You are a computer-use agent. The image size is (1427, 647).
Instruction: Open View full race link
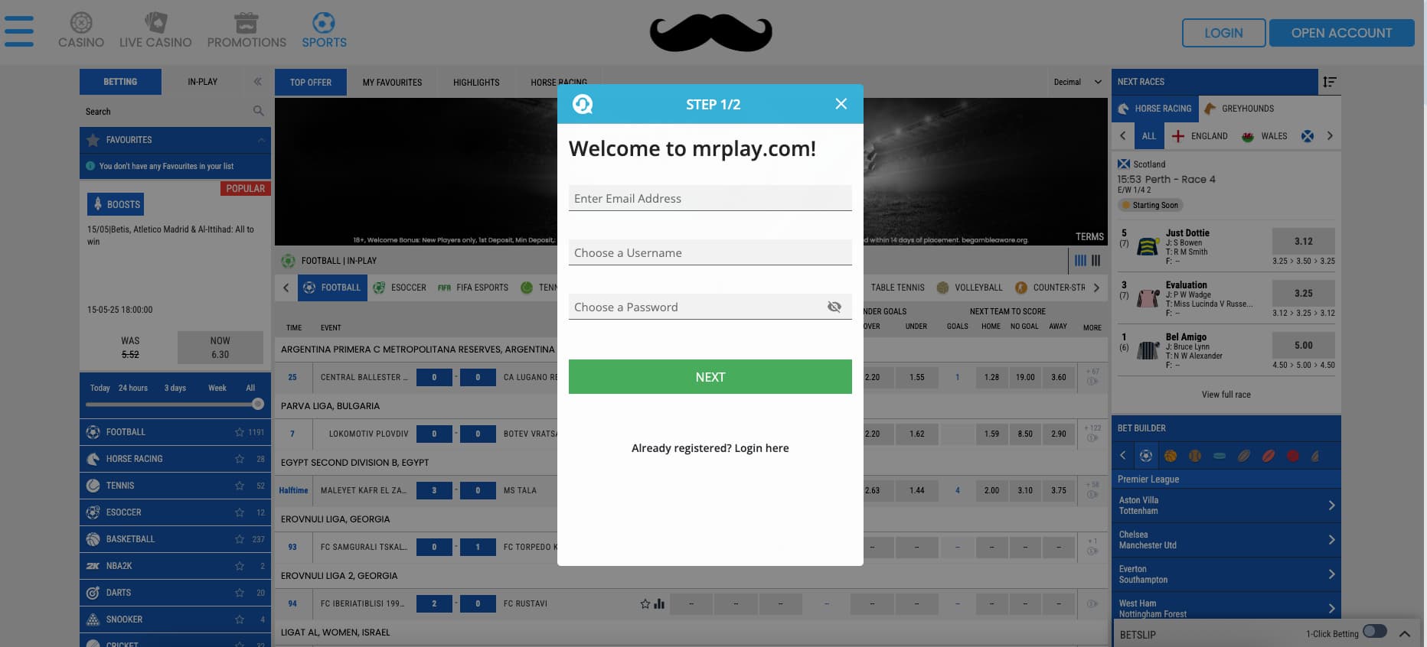click(1226, 395)
